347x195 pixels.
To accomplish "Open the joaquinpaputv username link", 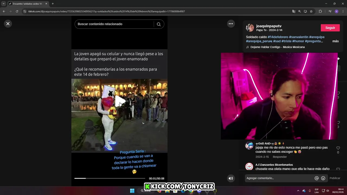I will (x=269, y=26).
